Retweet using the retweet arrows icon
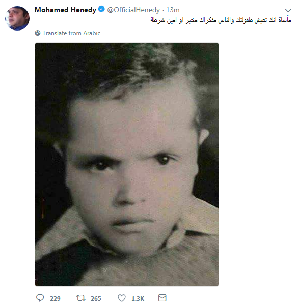This screenshot has width=298, height=305. coord(80,298)
